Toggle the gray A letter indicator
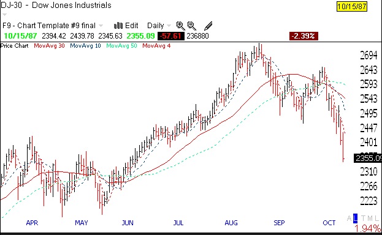The height and width of the screenshot is (235, 382). (x=350, y=218)
